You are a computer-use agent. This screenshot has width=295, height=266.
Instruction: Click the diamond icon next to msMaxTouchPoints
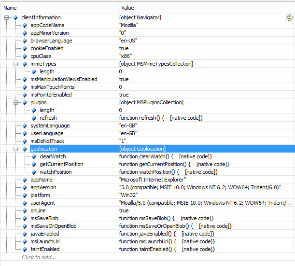(25, 87)
